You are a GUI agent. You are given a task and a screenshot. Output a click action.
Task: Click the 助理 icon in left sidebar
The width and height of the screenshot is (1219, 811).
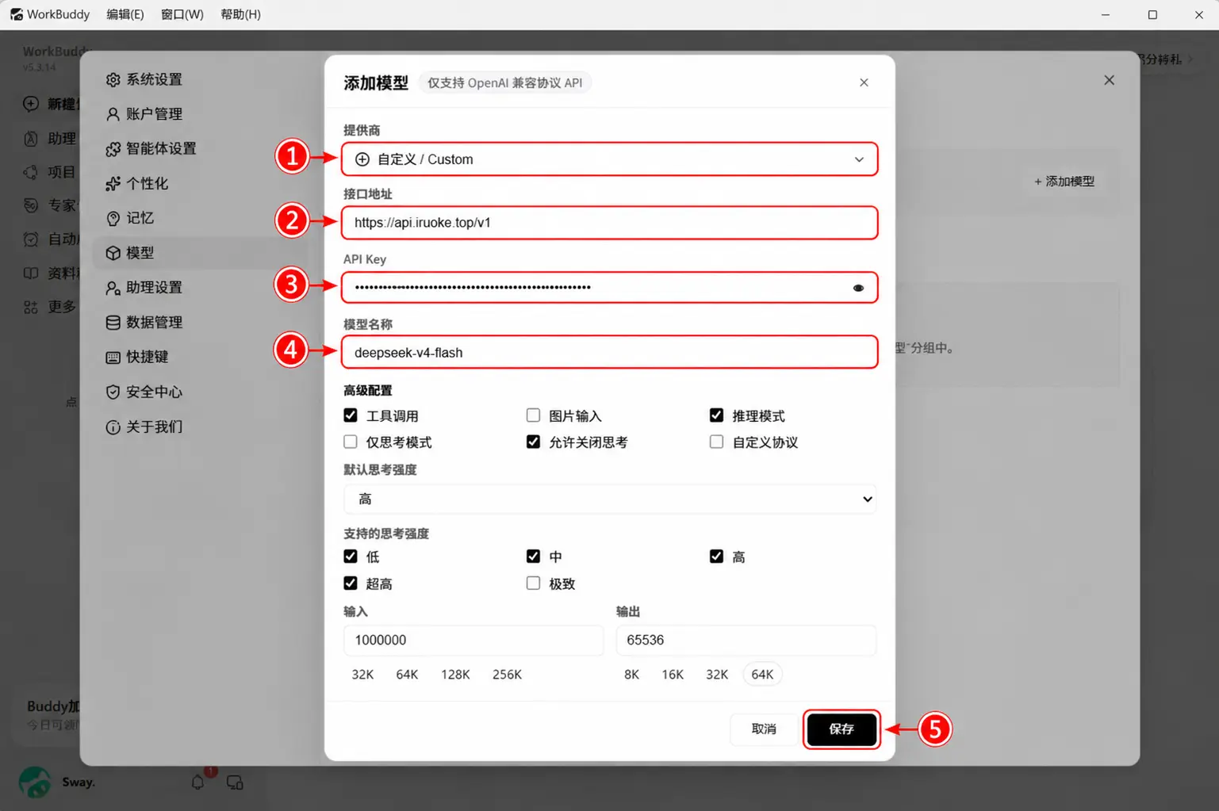pos(31,139)
